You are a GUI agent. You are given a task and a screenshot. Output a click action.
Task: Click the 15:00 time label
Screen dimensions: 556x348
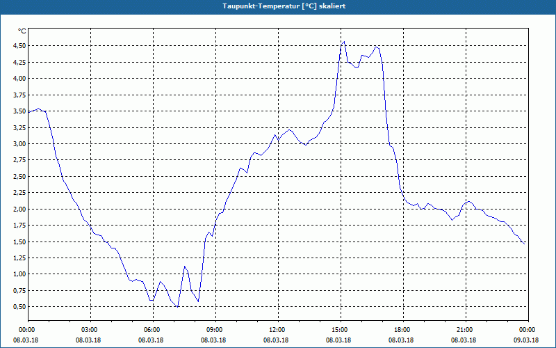coord(340,330)
